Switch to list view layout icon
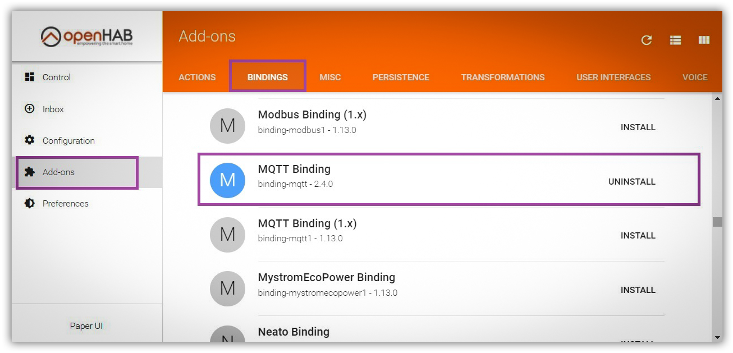Screen dimensions: 733x353 (x=675, y=40)
